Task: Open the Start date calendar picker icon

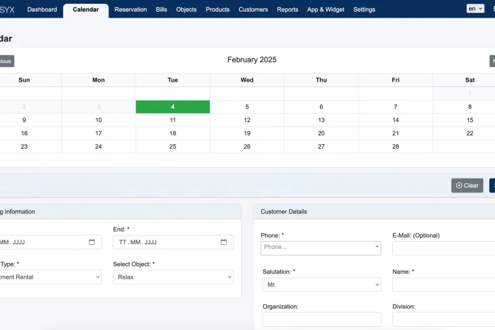Action: point(92,242)
